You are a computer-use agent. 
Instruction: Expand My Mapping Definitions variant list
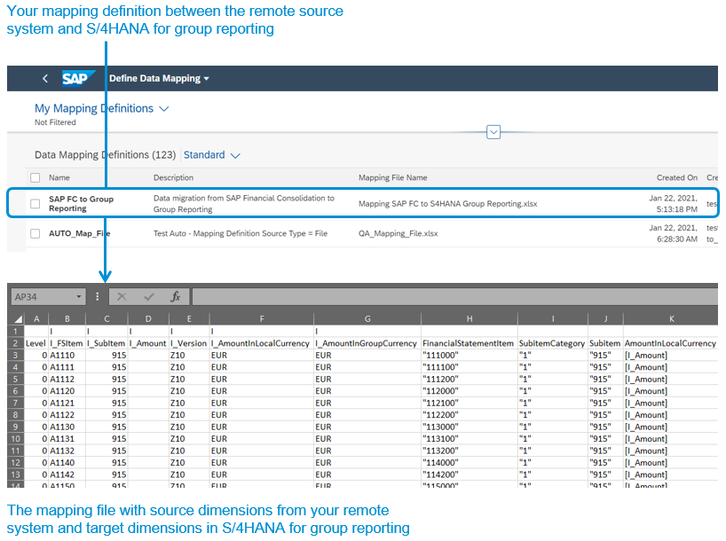(x=164, y=109)
